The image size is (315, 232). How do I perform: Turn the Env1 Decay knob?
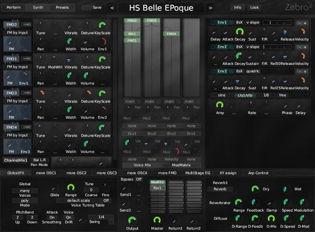click(240, 32)
